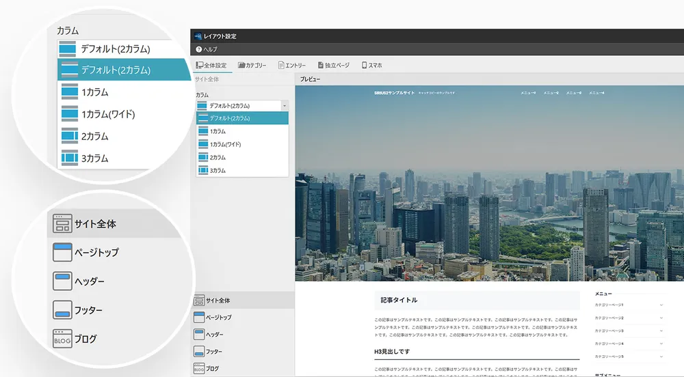Click メニュー3 in the preview header
The height and width of the screenshot is (377, 684).
pos(574,93)
